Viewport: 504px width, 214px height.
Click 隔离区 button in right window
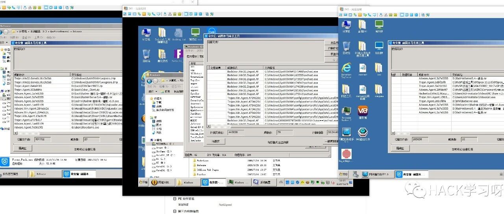[x=400, y=148]
